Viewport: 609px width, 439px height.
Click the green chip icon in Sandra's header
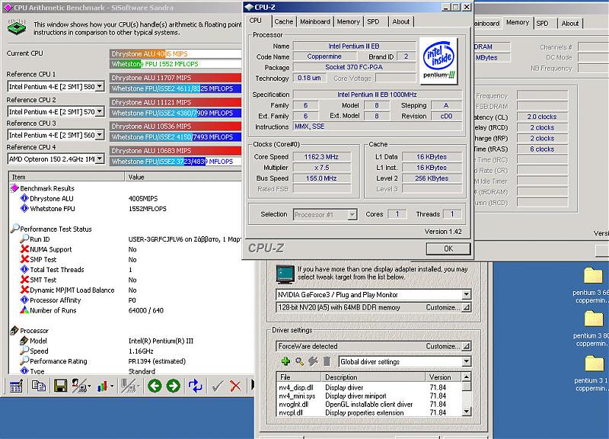(x=17, y=28)
